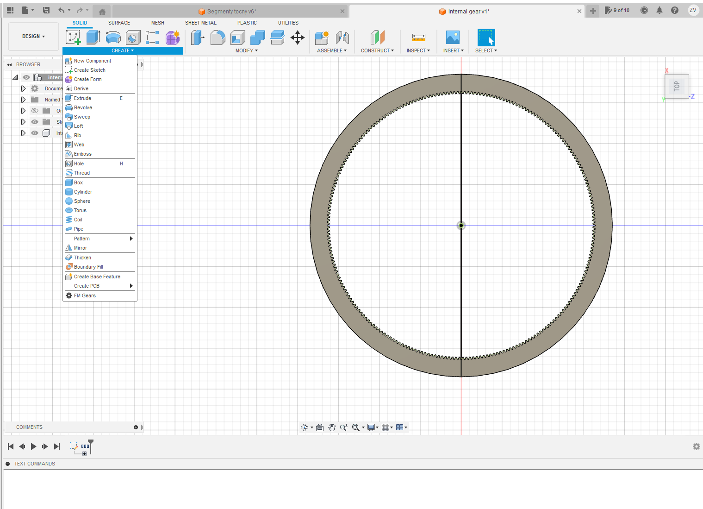Open the CONSTRUCT dropdown menu
Viewport: 703px width, 509px height.
click(x=377, y=50)
